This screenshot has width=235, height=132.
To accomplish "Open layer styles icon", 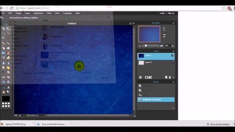I will (x=150, y=77).
